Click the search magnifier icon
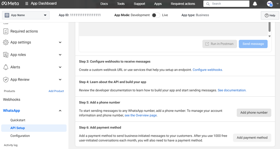The height and width of the screenshot is (149, 280). pyautogui.click(x=208, y=4)
